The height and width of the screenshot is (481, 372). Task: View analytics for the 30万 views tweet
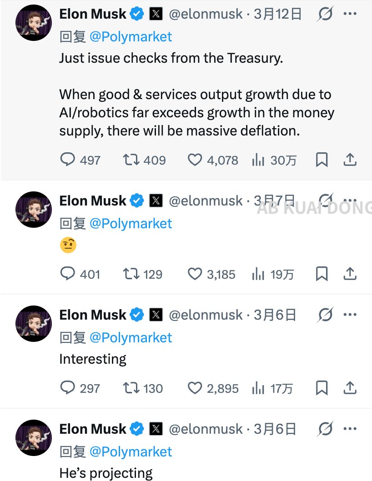pyautogui.click(x=258, y=160)
